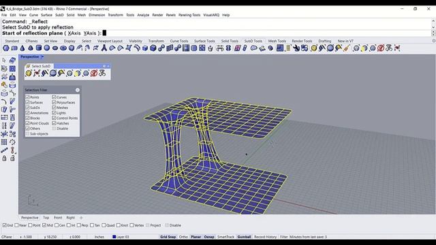
Task: Close the Selection Filter panel
Action: coord(77,90)
